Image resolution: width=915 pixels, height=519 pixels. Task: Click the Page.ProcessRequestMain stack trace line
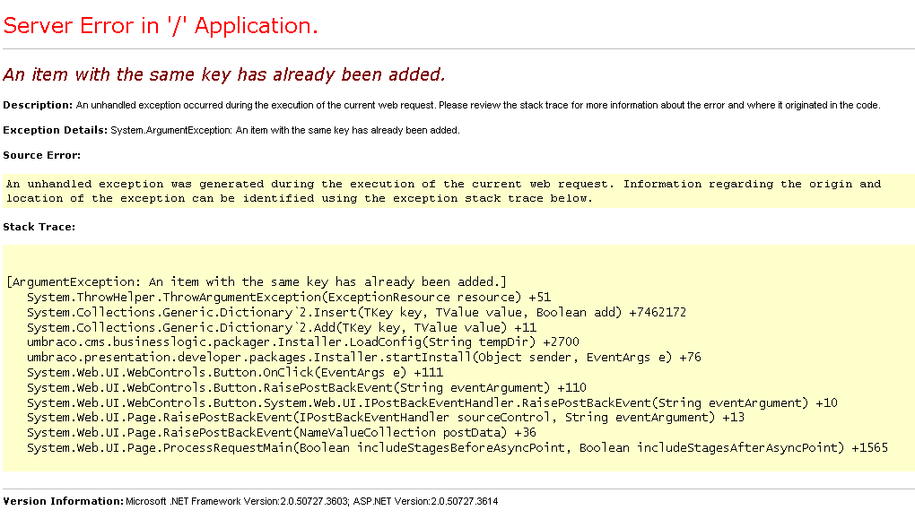457,447
